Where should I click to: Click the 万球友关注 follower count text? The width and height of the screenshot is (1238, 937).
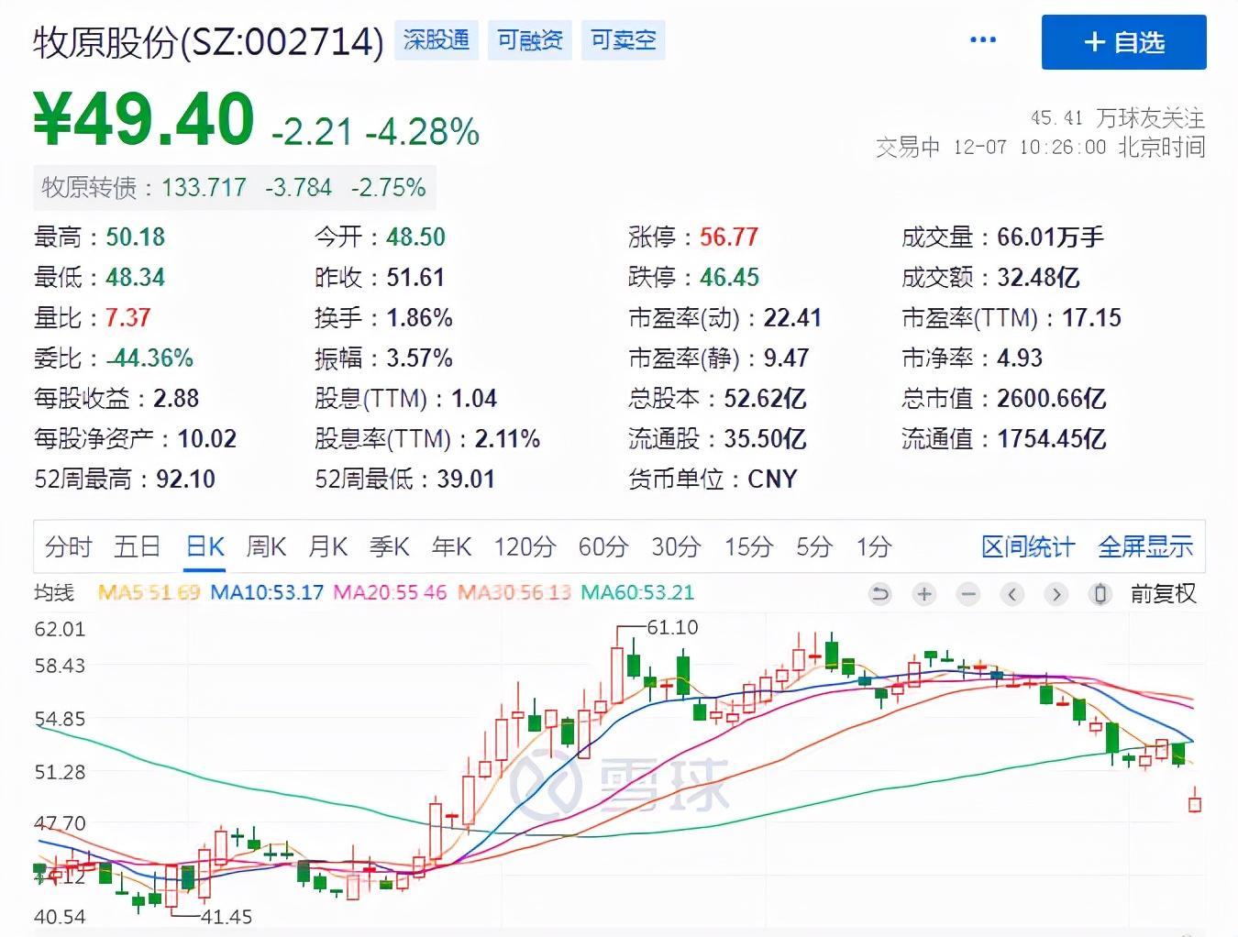[x=1118, y=118]
